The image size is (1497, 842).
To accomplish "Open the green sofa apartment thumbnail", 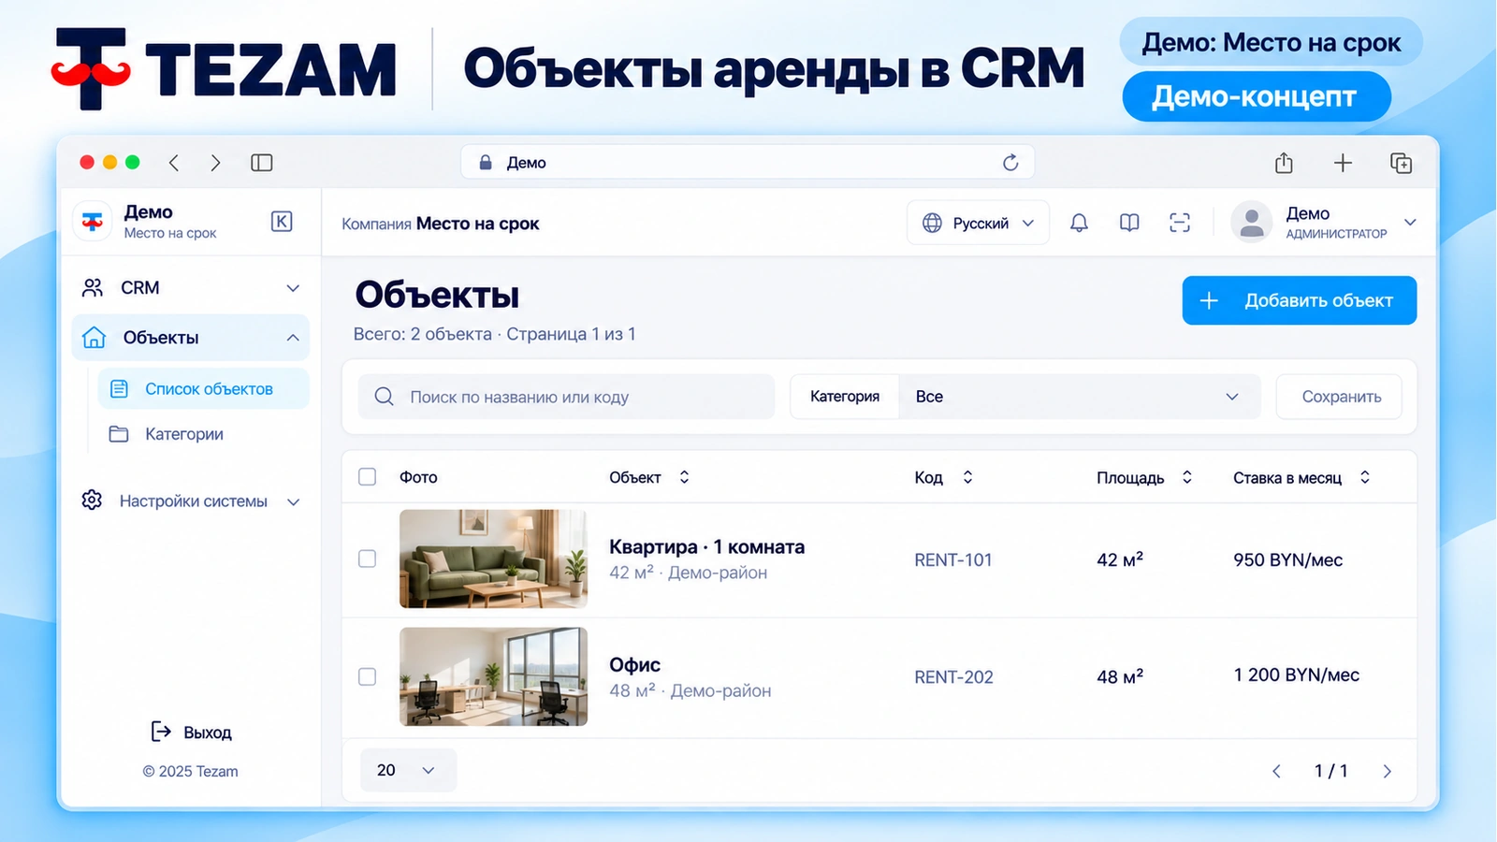I will pos(493,559).
